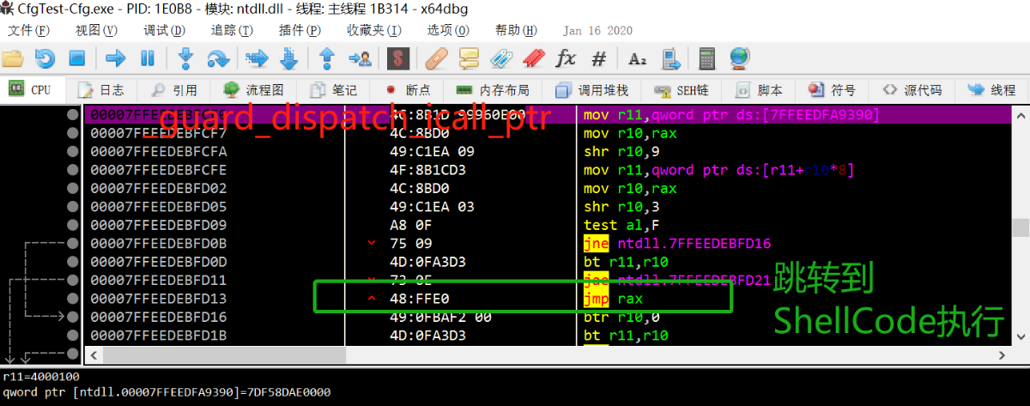Open the 插件(P) menu

(x=300, y=30)
